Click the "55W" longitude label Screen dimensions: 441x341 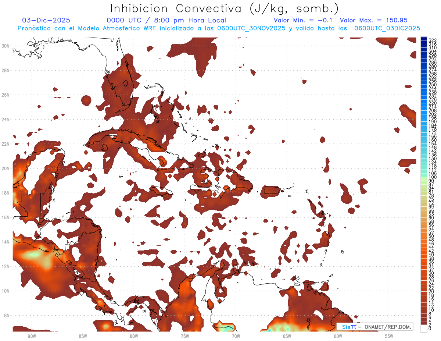click(x=389, y=336)
